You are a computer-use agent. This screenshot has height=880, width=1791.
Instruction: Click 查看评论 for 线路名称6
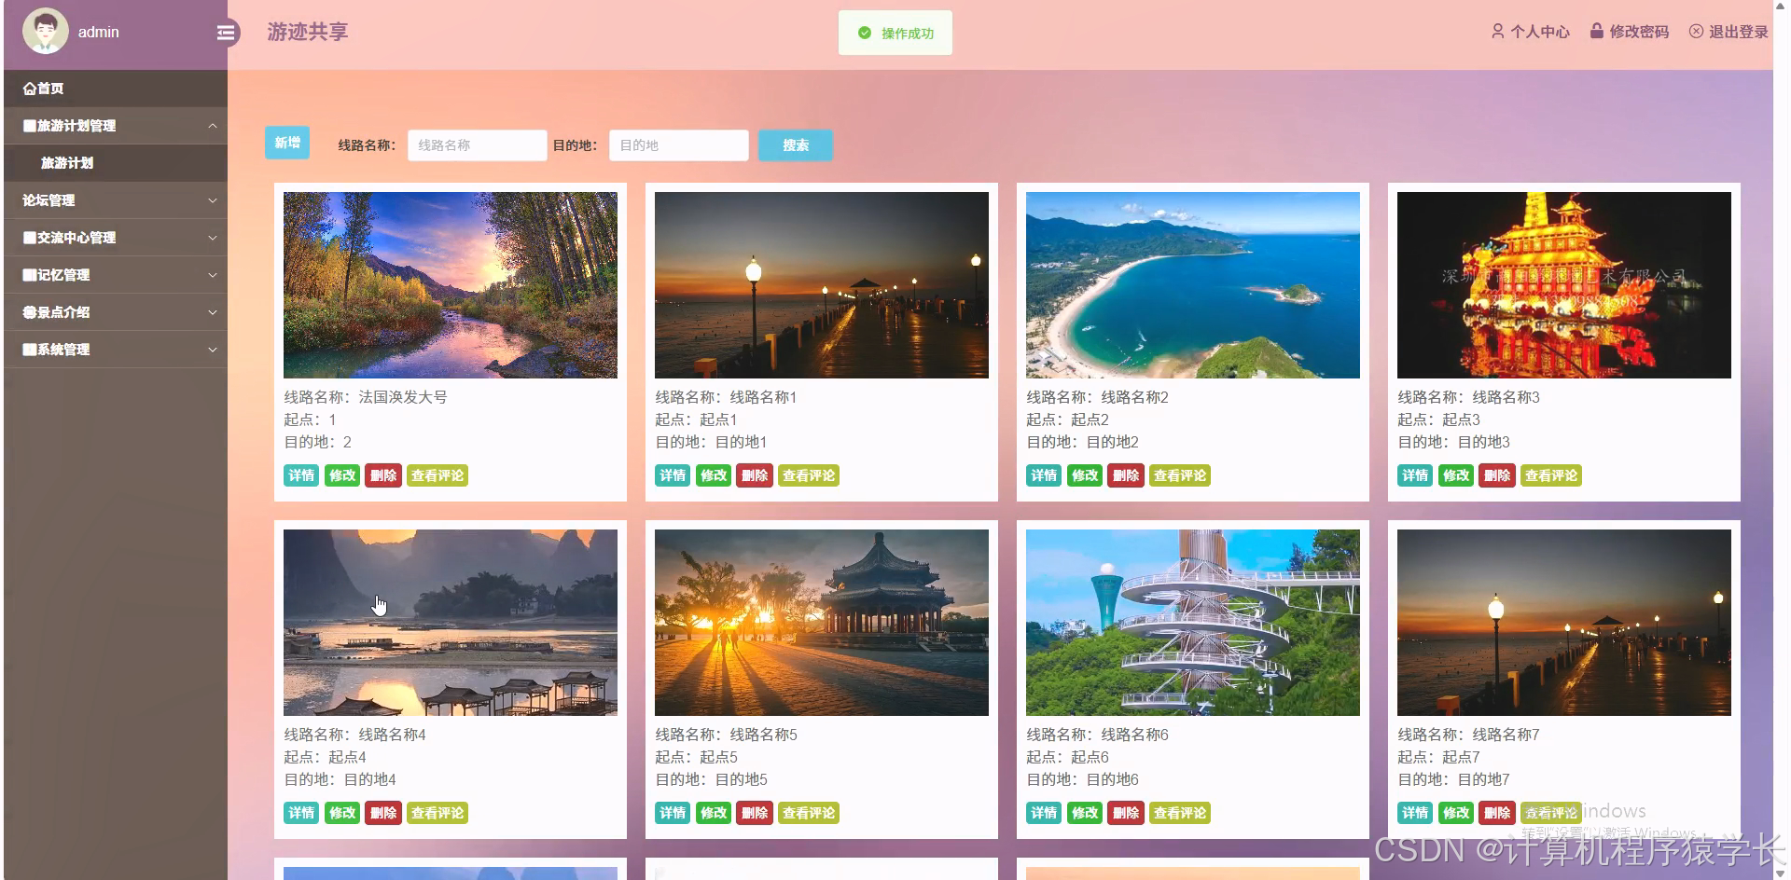[x=1180, y=813]
